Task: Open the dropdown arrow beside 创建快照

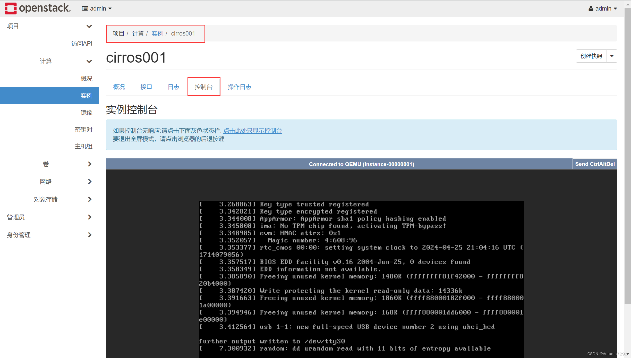Action: tap(612, 56)
